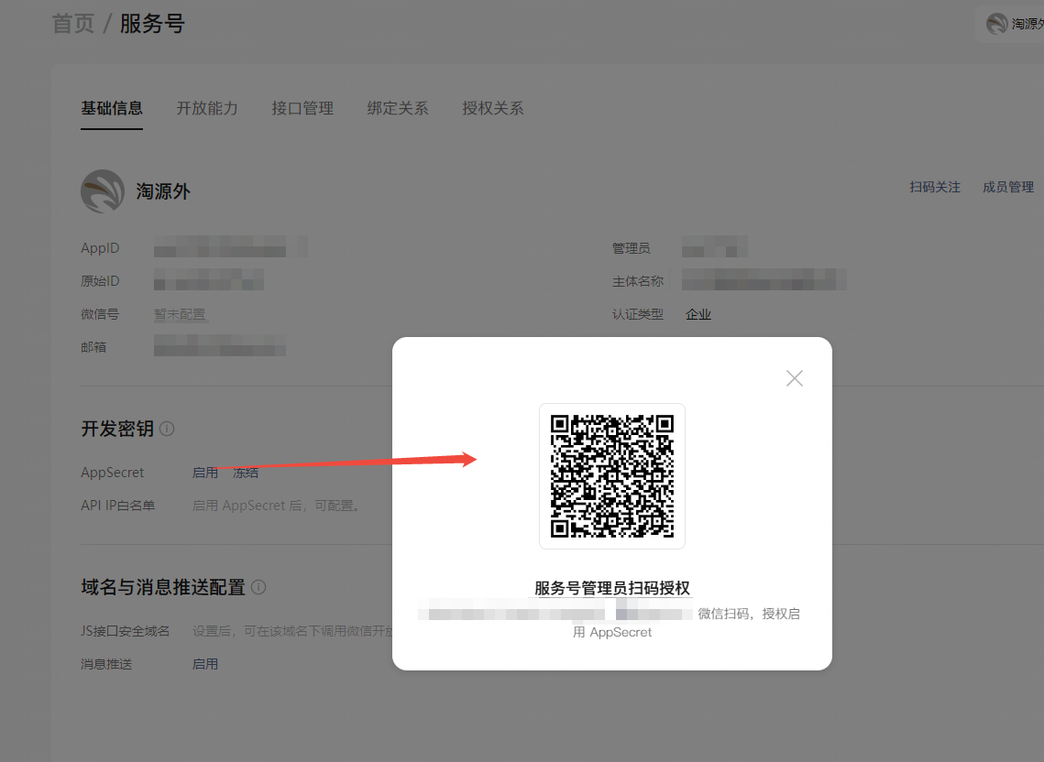This screenshot has width=1044, height=762.
Task: Open the 扫码关注 link
Action: (935, 187)
